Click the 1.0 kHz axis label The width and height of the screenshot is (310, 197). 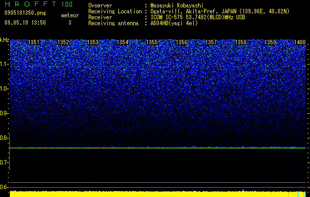tap(4, 89)
